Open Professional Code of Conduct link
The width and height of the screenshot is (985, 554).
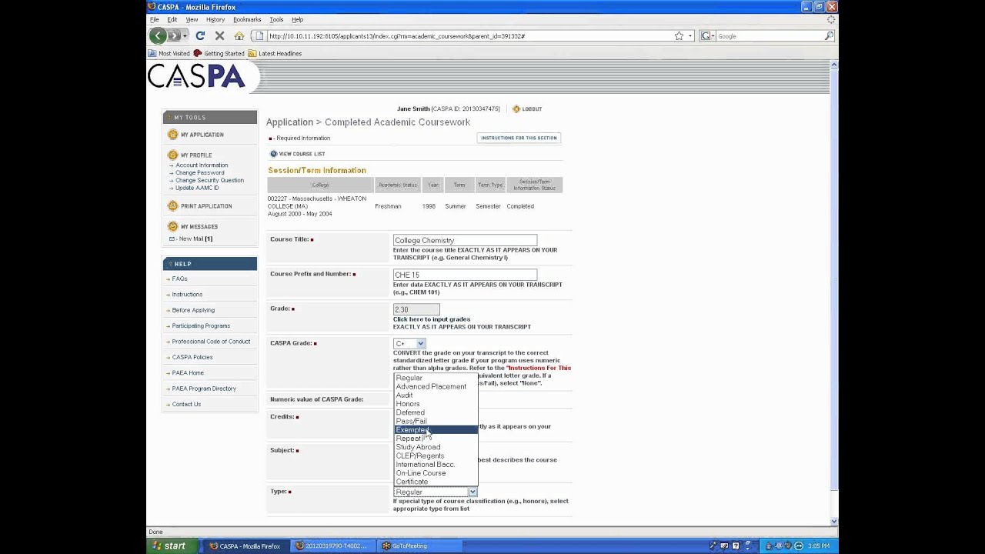click(211, 342)
